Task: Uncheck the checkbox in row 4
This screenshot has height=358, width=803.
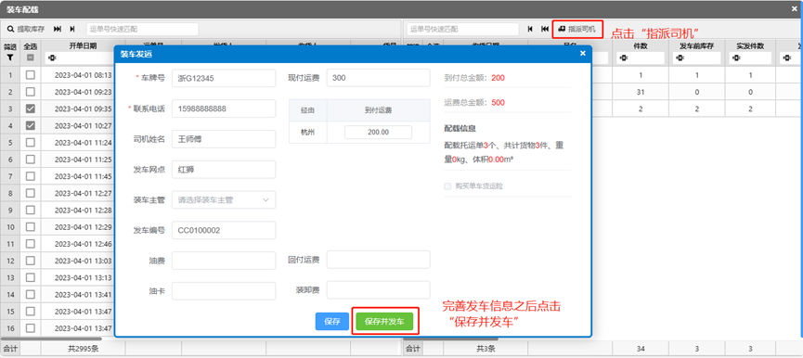Action: click(x=31, y=126)
